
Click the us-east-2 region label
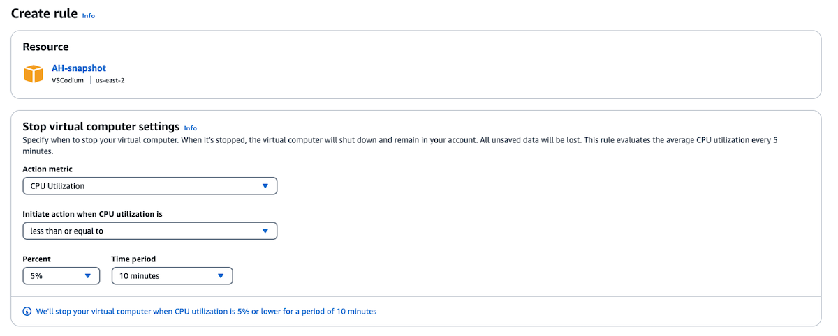110,80
